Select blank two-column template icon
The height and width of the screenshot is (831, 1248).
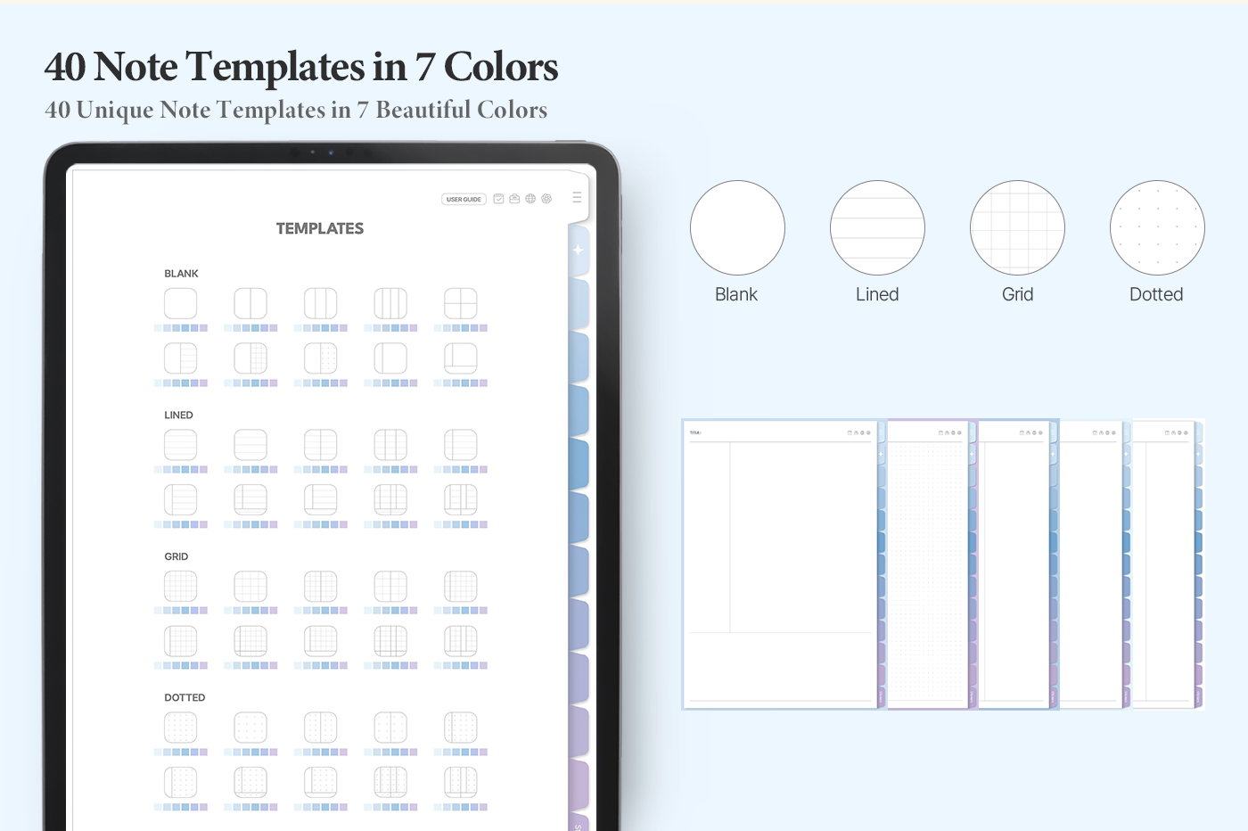[250, 303]
